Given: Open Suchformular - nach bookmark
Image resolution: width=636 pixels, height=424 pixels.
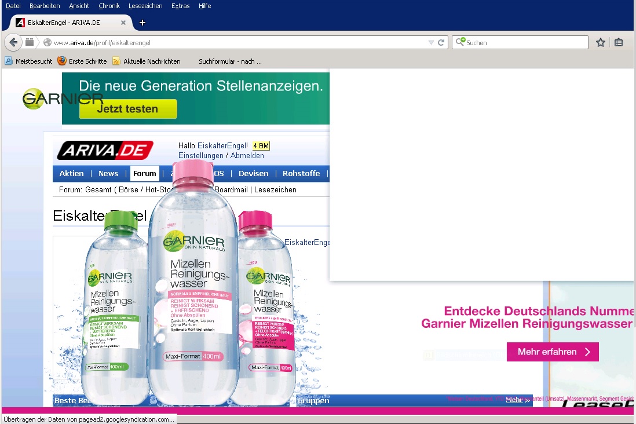Looking at the screenshot, I should tap(229, 61).
